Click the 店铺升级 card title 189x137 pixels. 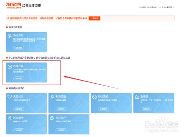[18, 66]
